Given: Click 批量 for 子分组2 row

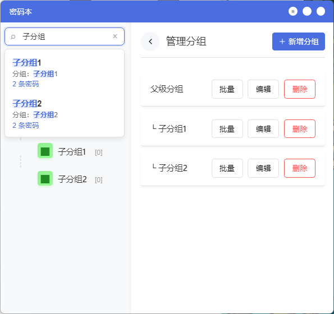Looking at the screenshot, I should point(227,168).
